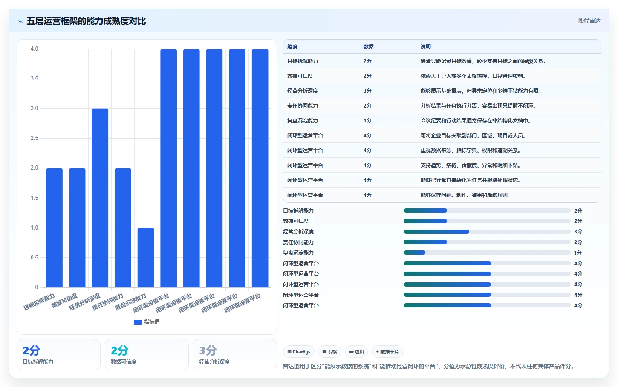
Task: Click the 数据可信度 progress bar
Action: coord(487,221)
